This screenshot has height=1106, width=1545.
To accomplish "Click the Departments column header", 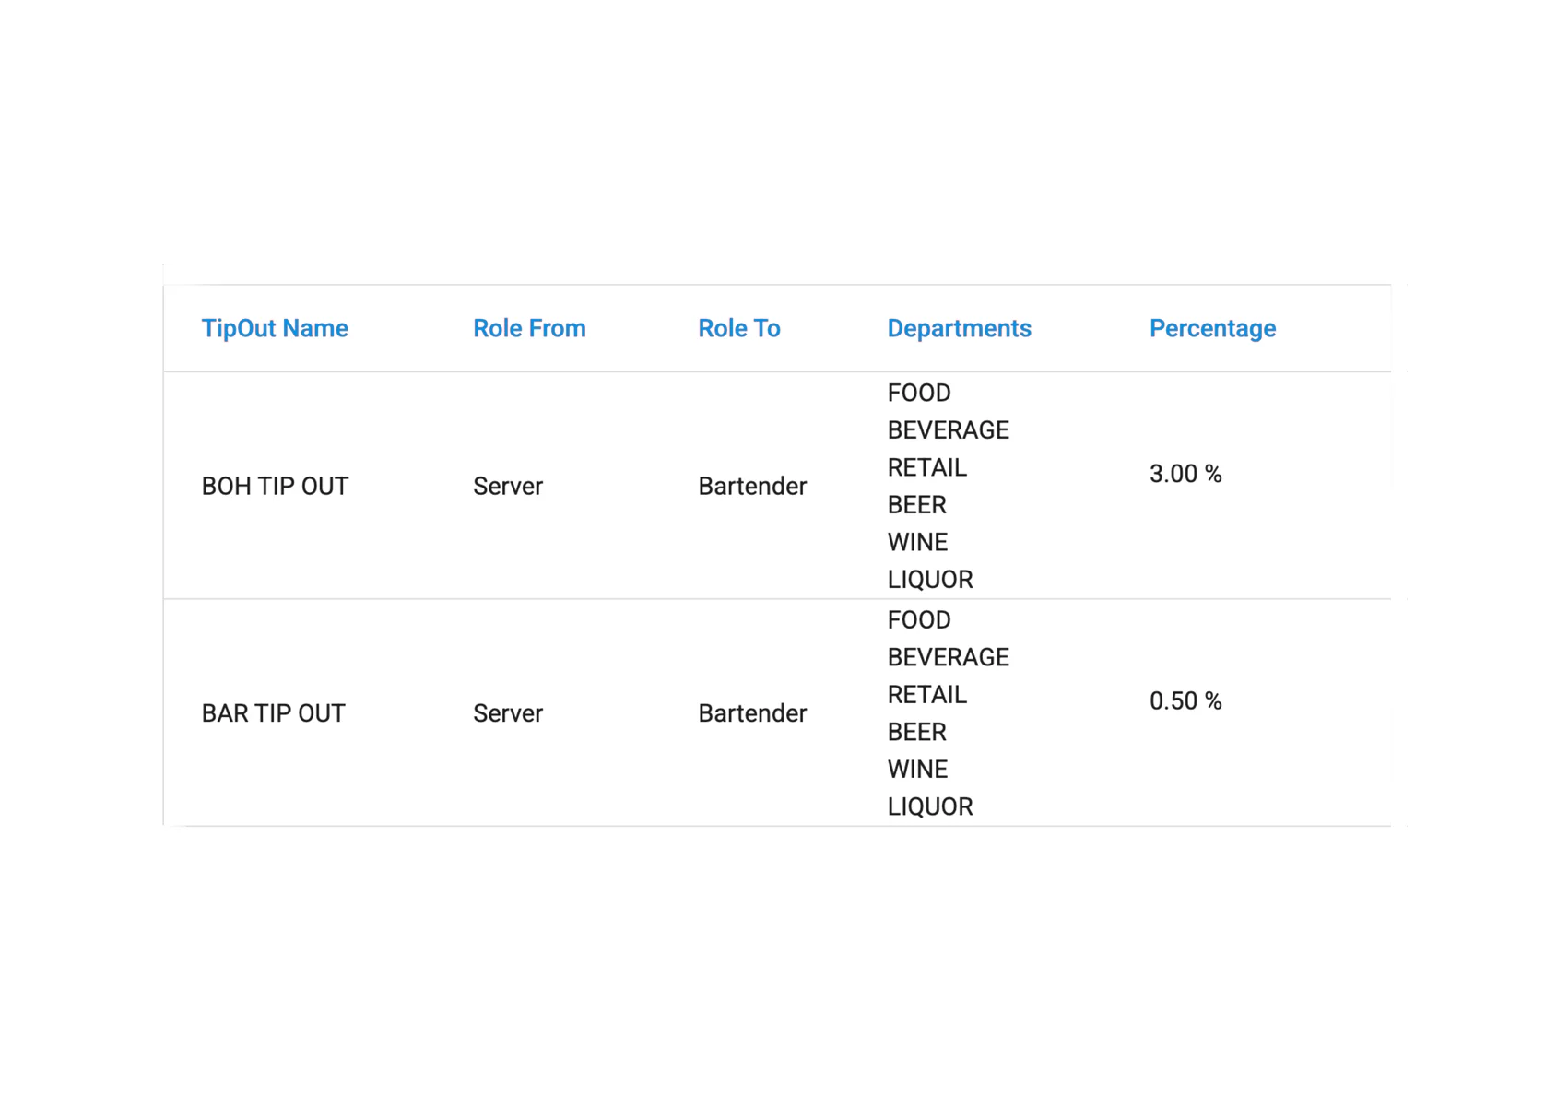I will [959, 328].
